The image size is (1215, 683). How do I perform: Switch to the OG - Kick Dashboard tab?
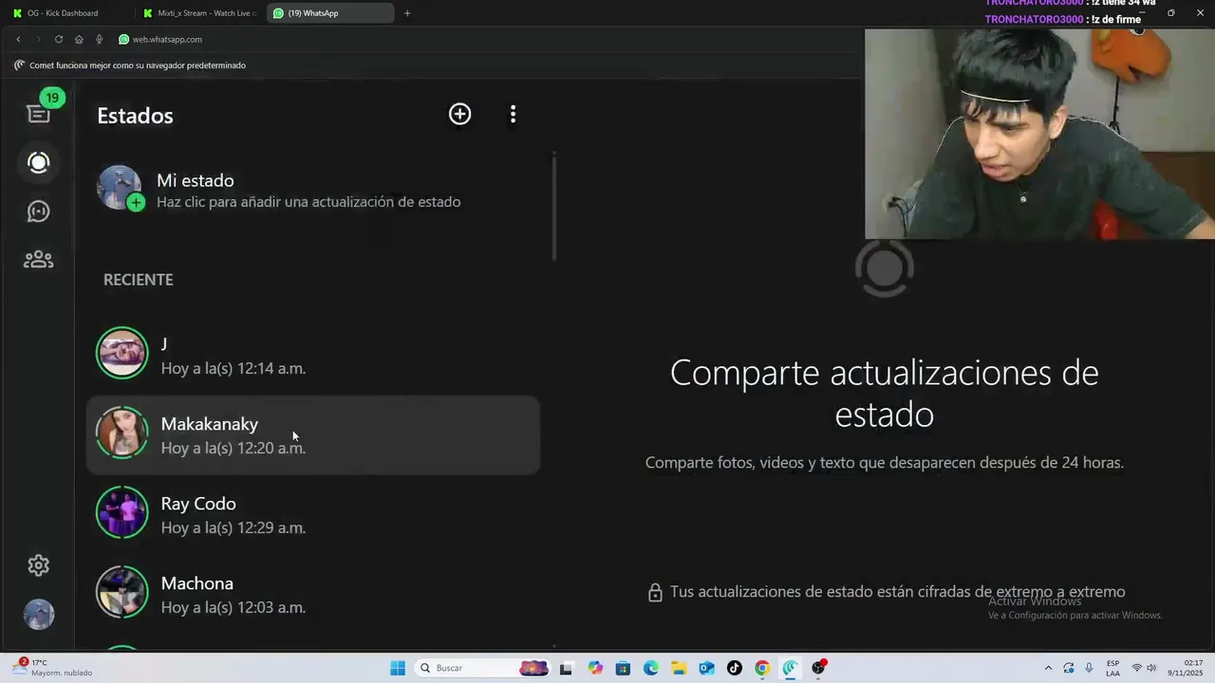click(x=68, y=13)
